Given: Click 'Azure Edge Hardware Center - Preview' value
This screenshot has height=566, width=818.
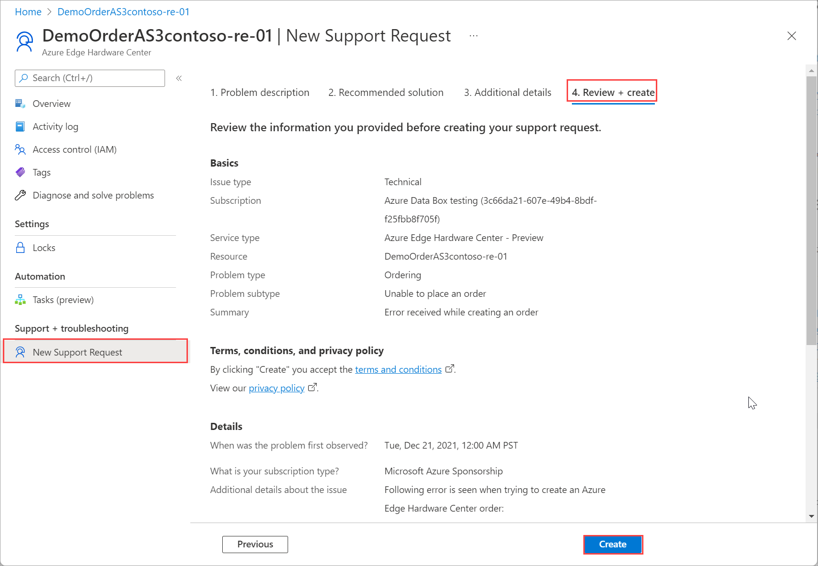Looking at the screenshot, I should (464, 238).
